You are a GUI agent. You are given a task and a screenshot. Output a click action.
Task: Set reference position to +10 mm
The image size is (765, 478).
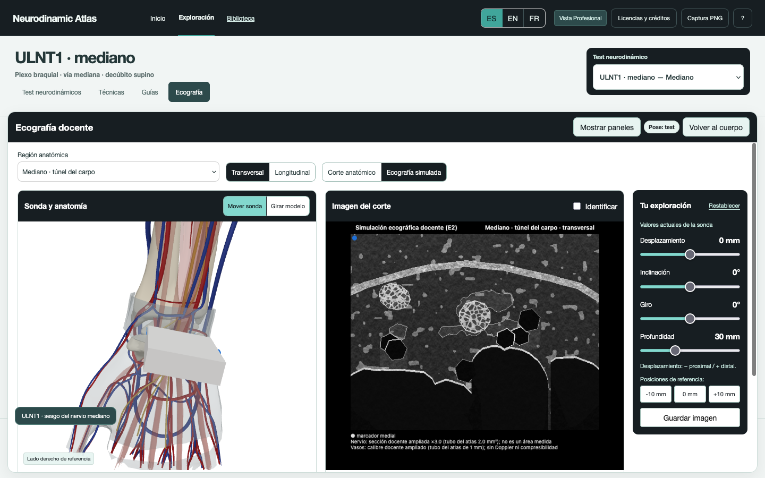[724, 394]
